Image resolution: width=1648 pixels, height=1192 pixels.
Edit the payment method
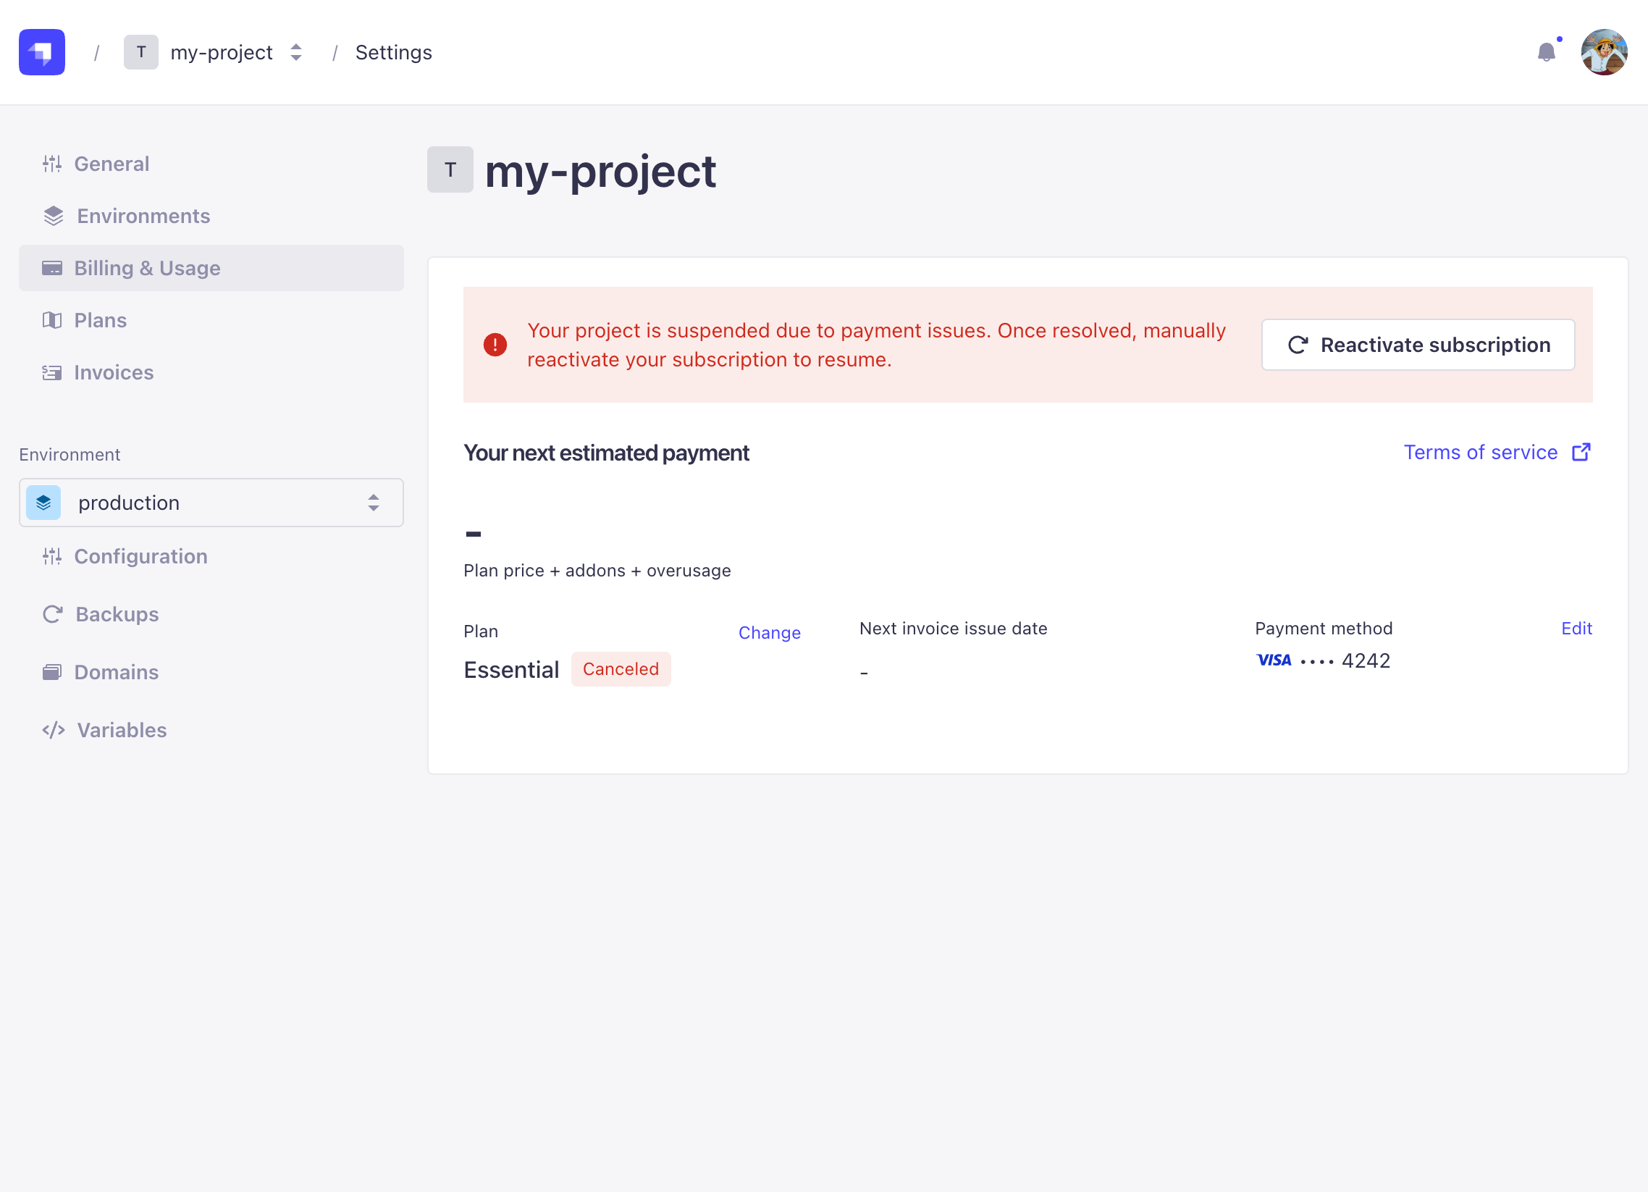click(1576, 628)
